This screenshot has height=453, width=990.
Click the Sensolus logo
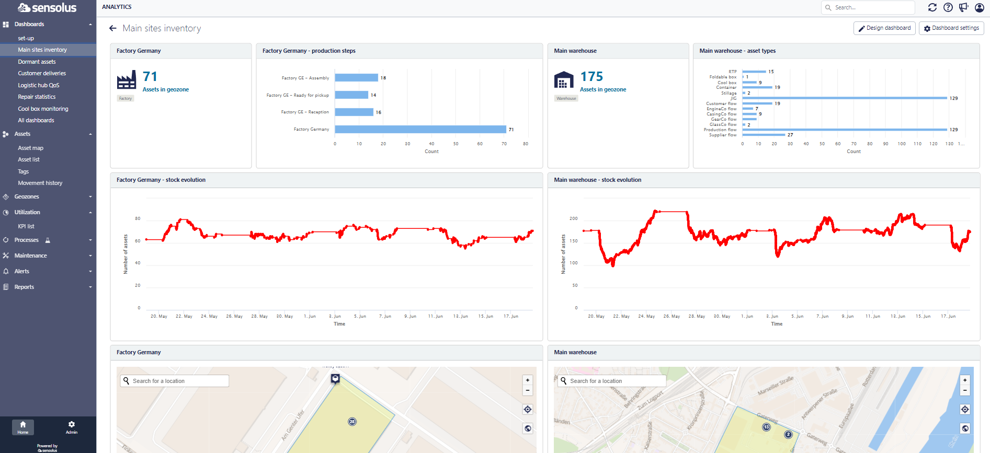47,8
